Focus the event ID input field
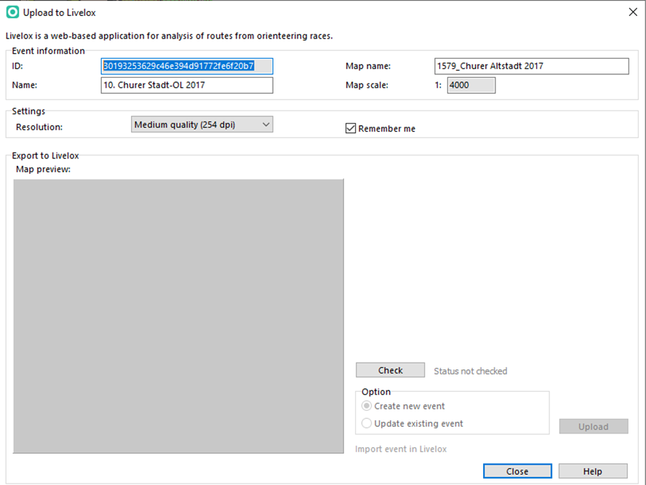The width and height of the screenshot is (646, 485). coord(187,66)
